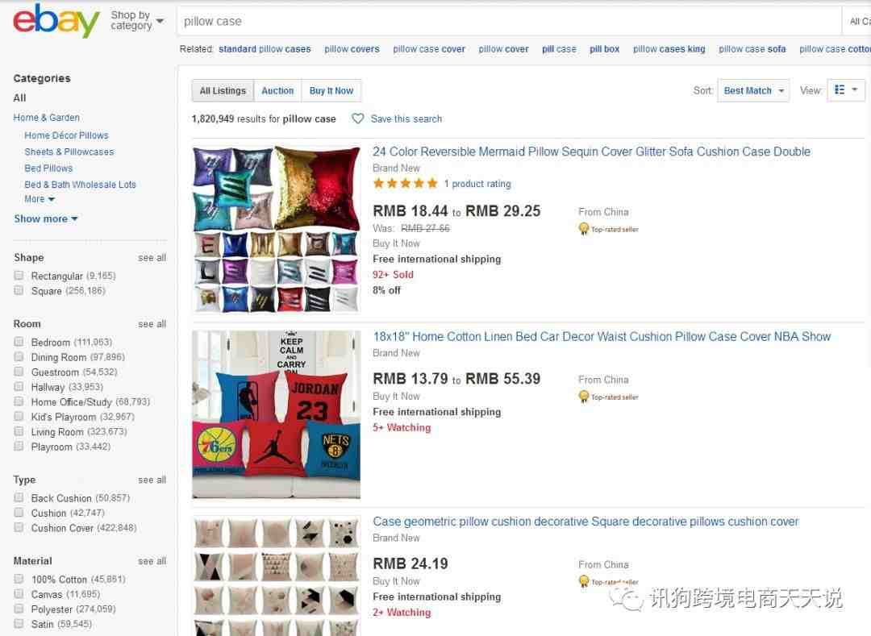The width and height of the screenshot is (871, 636).
Task: Click the heart icon to save this search
Action: click(358, 118)
